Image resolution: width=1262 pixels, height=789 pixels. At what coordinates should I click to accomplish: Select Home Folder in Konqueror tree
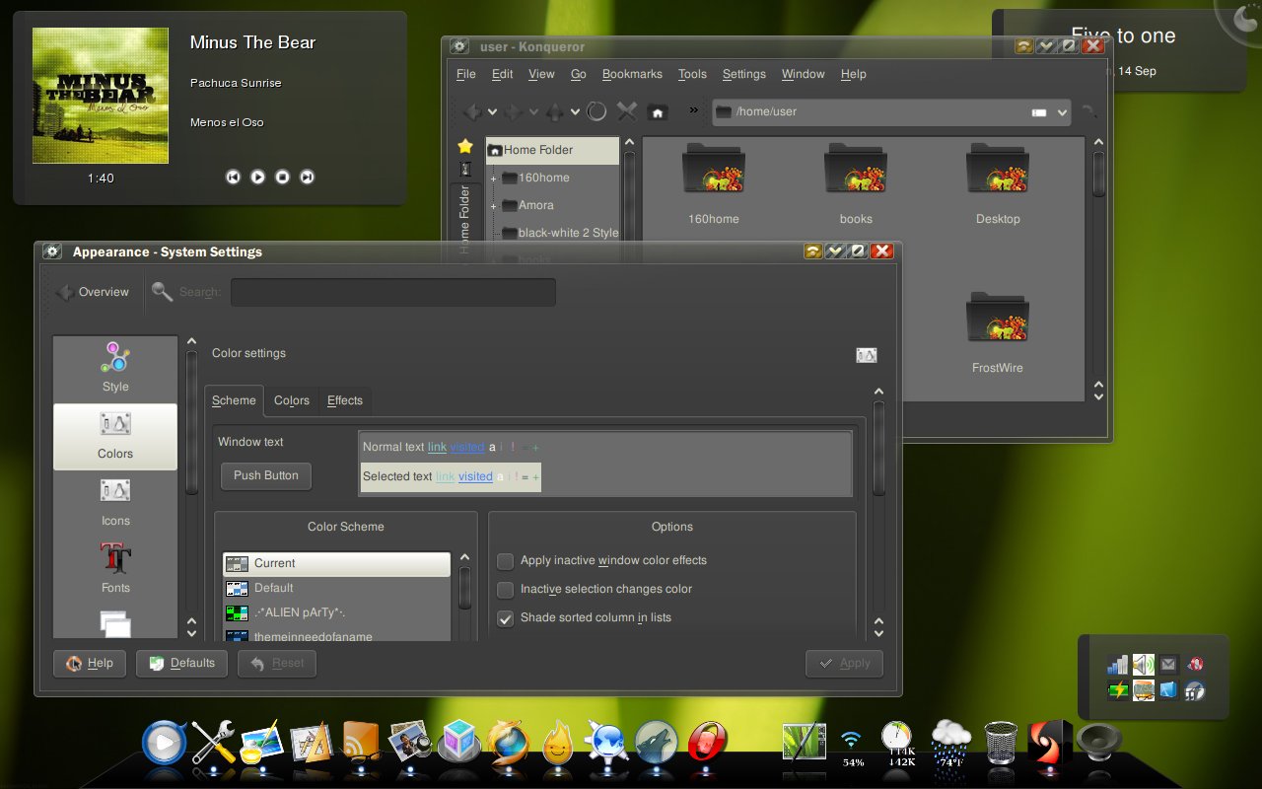(552, 150)
